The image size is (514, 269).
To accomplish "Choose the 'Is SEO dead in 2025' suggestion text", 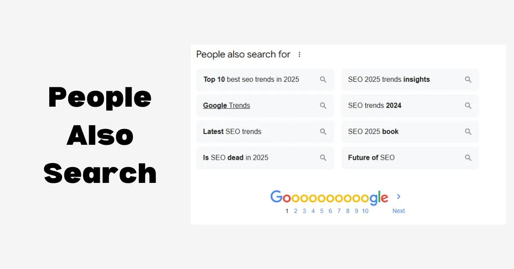I will click(236, 158).
